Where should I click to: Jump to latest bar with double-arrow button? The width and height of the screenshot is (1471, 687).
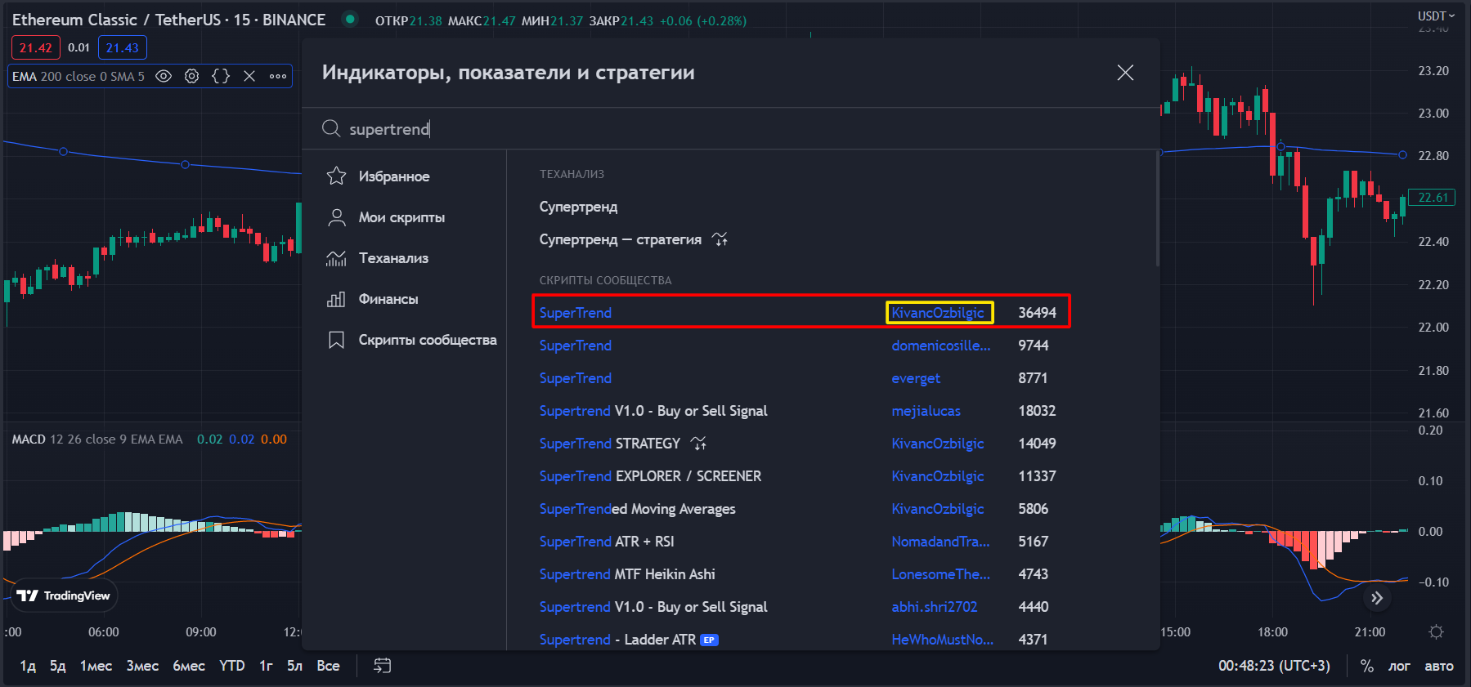pyautogui.click(x=1377, y=598)
